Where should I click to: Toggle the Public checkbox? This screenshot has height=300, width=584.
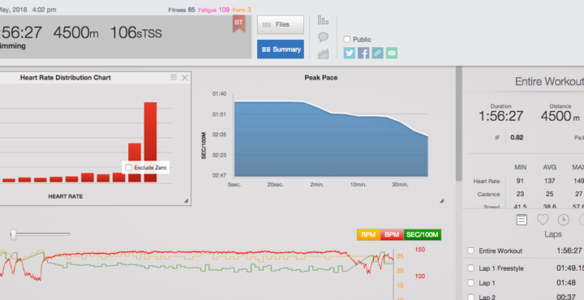(x=347, y=39)
